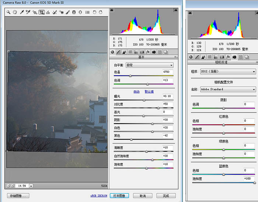Open the 名称 Adobe Standard profile dropdown

pyautogui.click(x=228, y=89)
